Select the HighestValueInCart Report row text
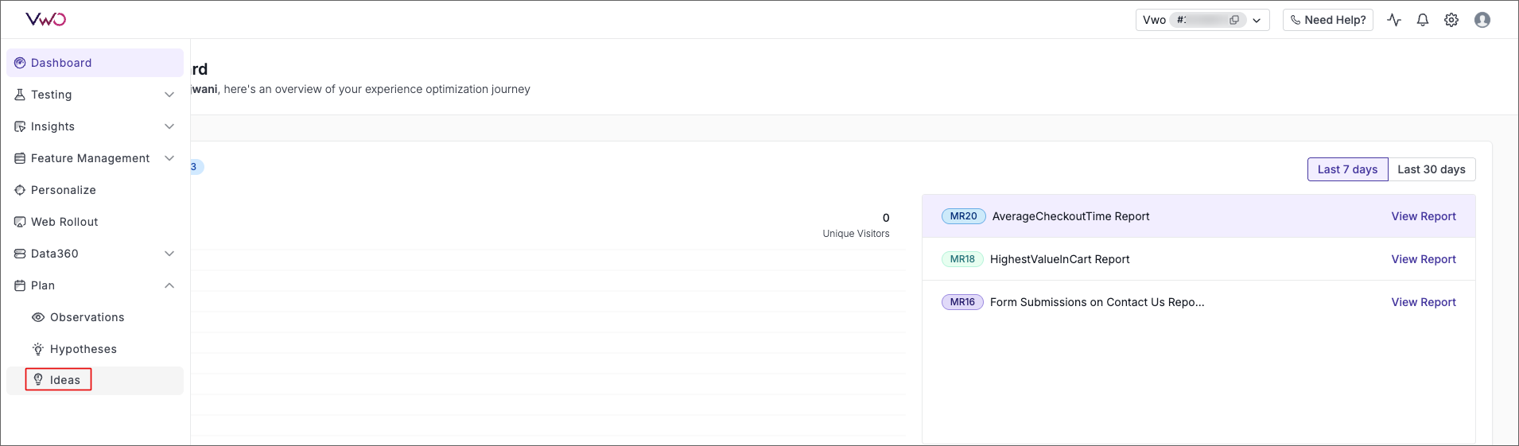This screenshot has height=446, width=1519. pyautogui.click(x=1060, y=259)
